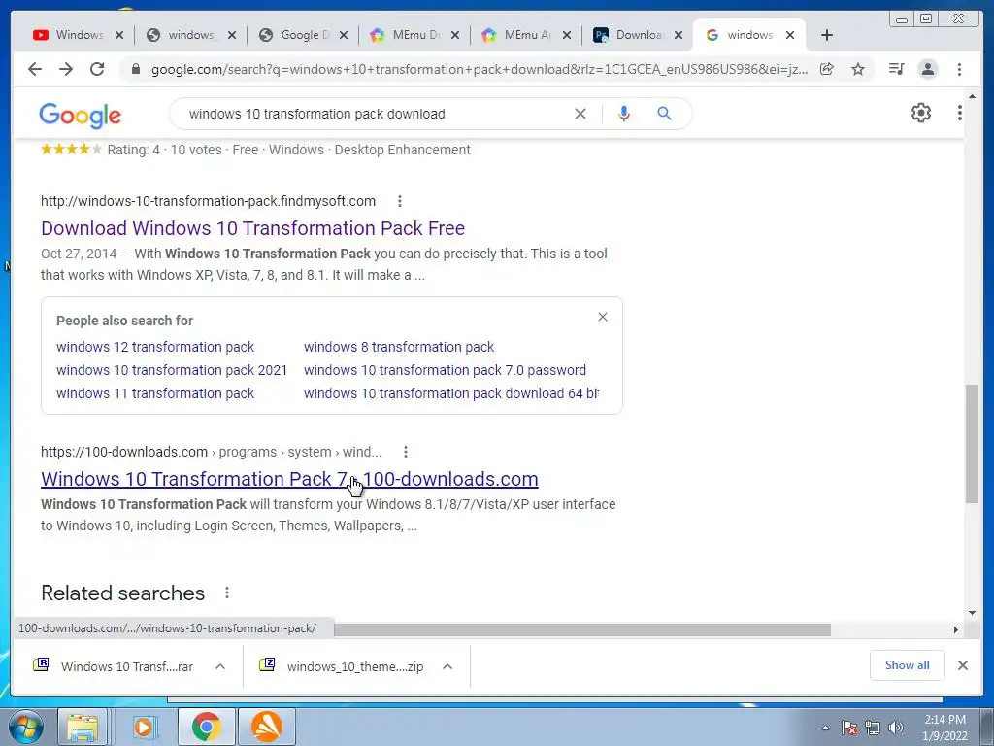This screenshot has width=994, height=746.
Task: Open the media player taskbar icon
Action: click(x=144, y=727)
